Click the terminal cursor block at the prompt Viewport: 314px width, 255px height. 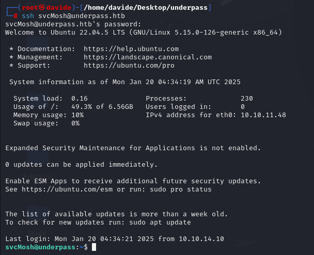click(x=94, y=247)
